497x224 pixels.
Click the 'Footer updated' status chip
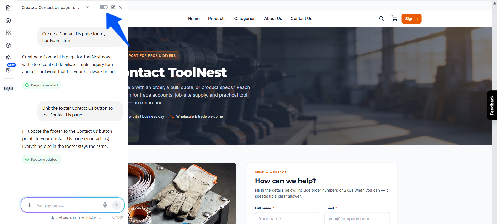pyautogui.click(x=42, y=159)
